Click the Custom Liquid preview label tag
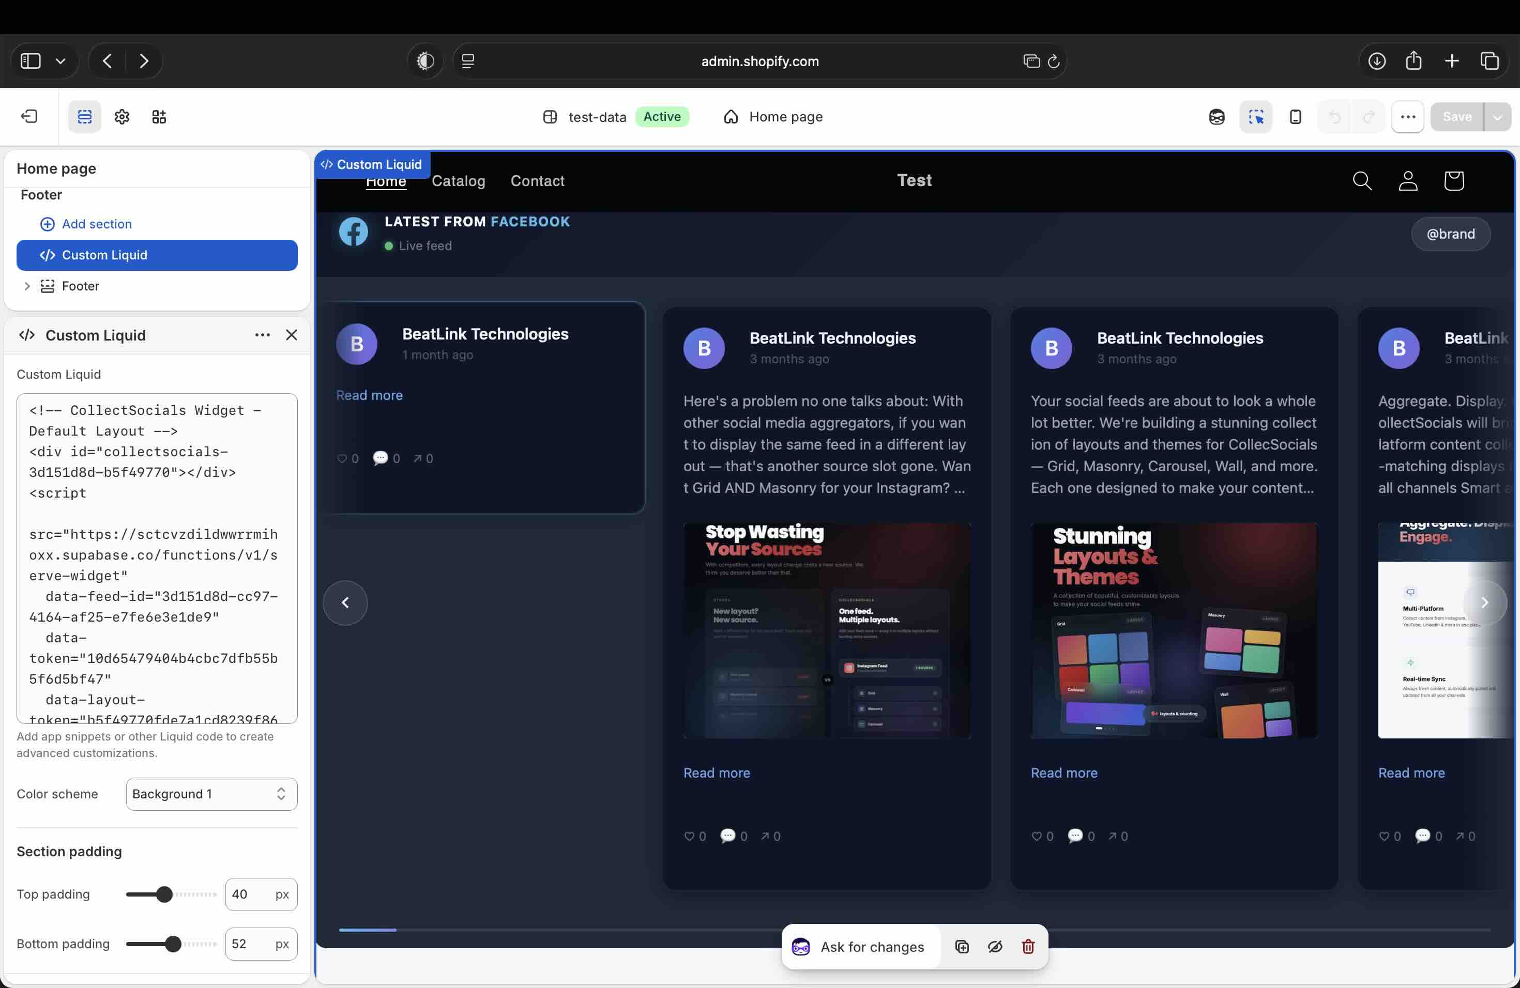The image size is (1520, 988). [372, 165]
